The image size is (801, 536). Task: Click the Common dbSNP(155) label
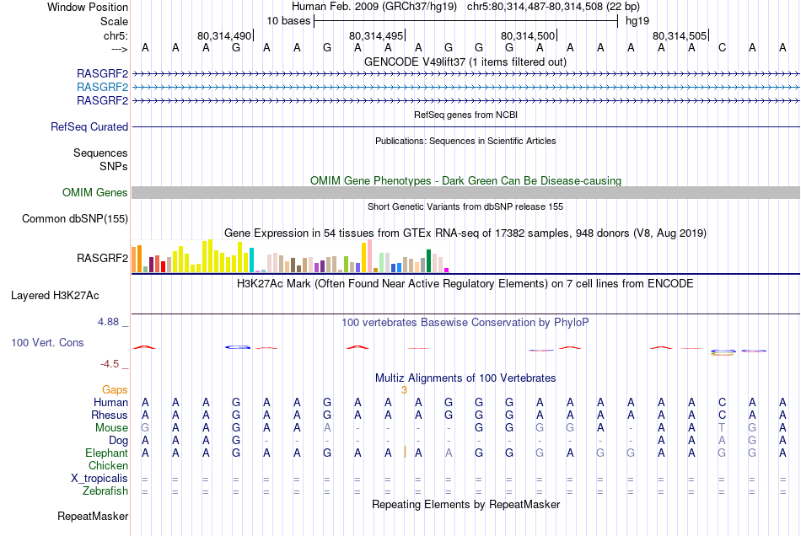[x=74, y=218]
